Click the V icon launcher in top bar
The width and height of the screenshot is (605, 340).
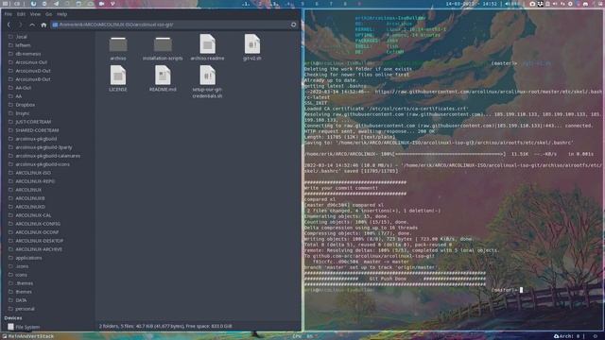(x=112, y=4)
